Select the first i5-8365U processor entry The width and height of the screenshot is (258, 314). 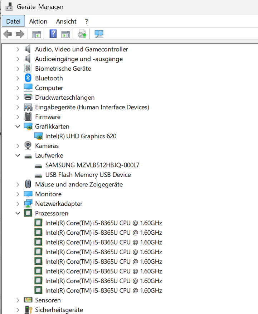coord(103,223)
